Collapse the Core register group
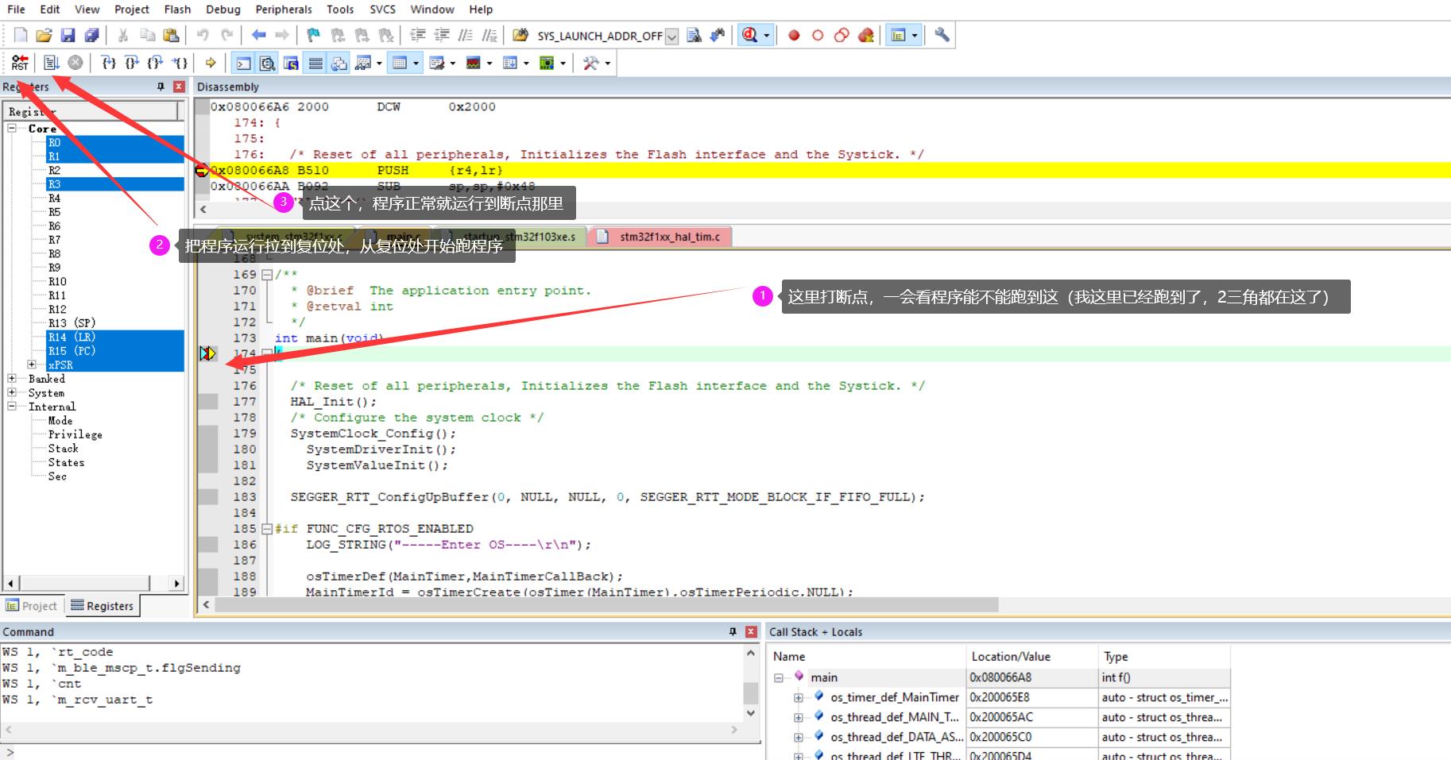The height and width of the screenshot is (760, 1451). click(x=12, y=128)
